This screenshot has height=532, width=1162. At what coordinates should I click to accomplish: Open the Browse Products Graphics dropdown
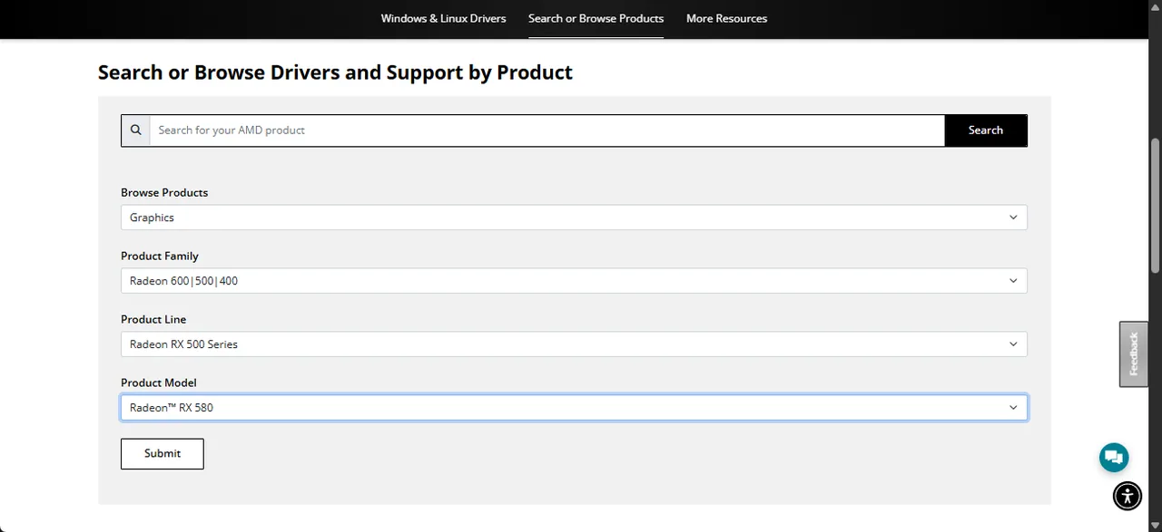tap(574, 218)
